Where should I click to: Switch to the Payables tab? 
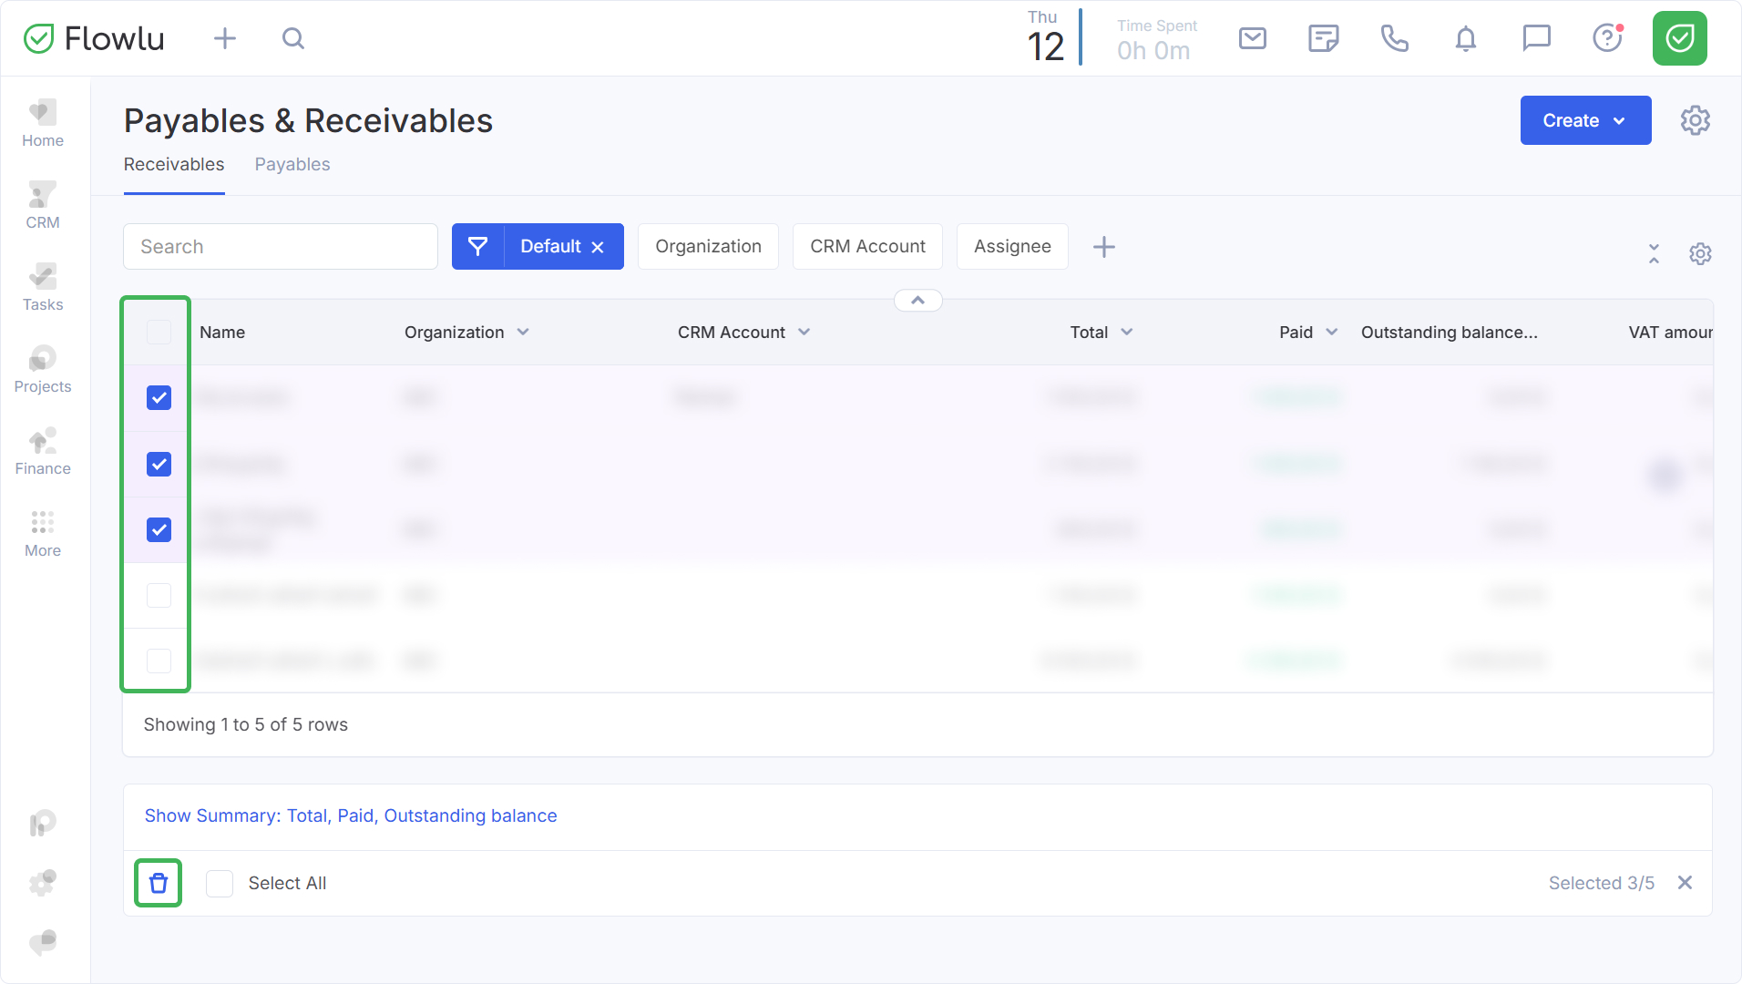pos(292,164)
